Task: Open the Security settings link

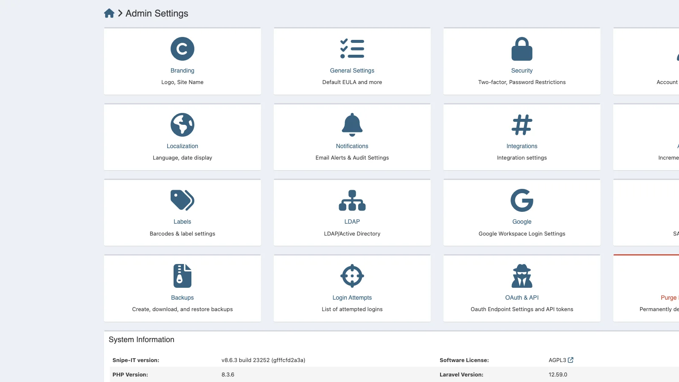Action: 522,70
